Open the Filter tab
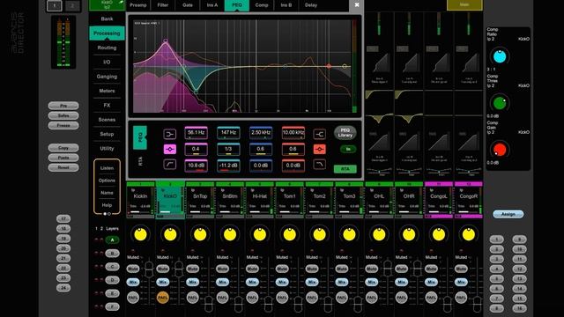 point(162,5)
